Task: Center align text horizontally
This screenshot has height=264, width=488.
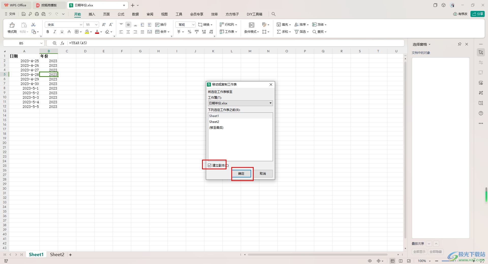Action: coord(128,32)
